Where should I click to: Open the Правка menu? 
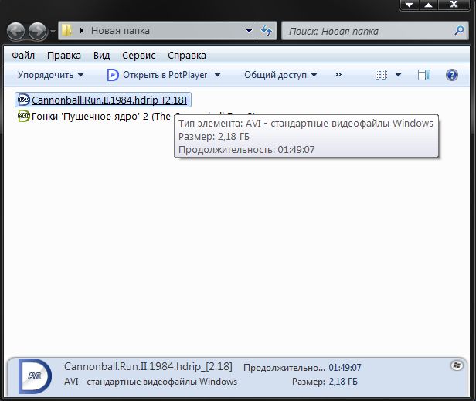coord(63,56)
